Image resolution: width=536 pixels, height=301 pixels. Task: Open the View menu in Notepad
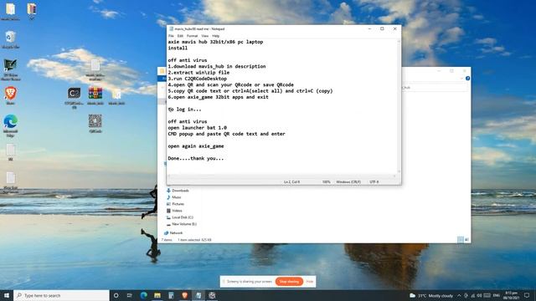click(204, 36)
